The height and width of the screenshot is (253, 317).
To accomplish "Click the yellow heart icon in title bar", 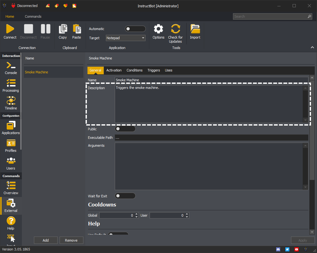I will tap(65, 6).
